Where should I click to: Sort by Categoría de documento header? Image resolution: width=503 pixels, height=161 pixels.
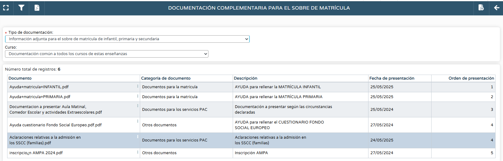click(x=166, y=78)
